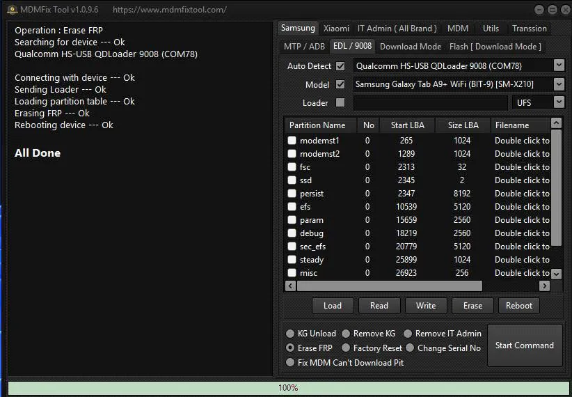Open the Xiaomi tab
Screen dimensions: 572x397
click(x=336, y=29)
